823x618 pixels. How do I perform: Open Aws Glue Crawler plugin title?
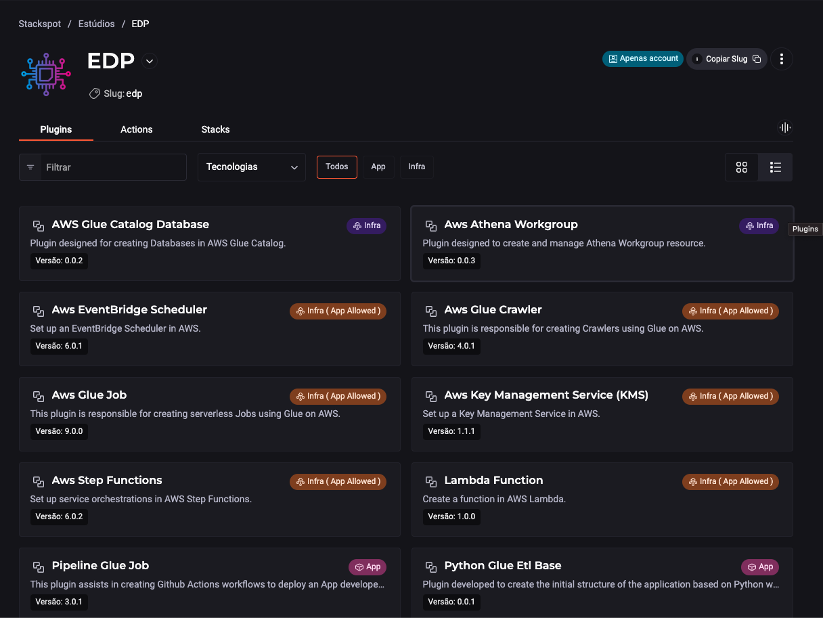[x=493, y=310]
